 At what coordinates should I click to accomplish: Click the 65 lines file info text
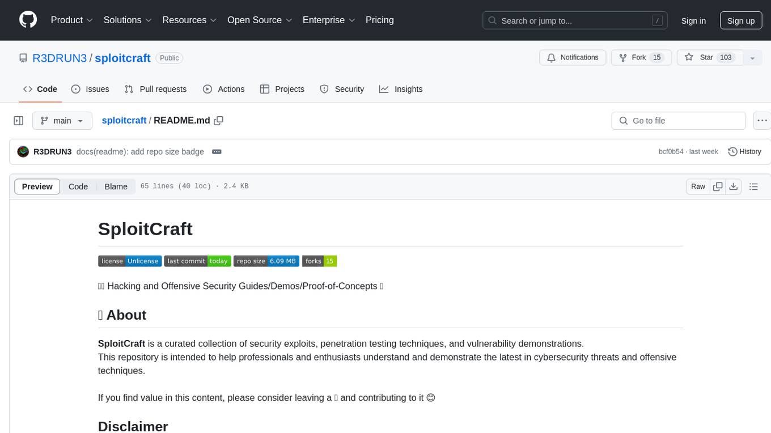tap(194, 186)
